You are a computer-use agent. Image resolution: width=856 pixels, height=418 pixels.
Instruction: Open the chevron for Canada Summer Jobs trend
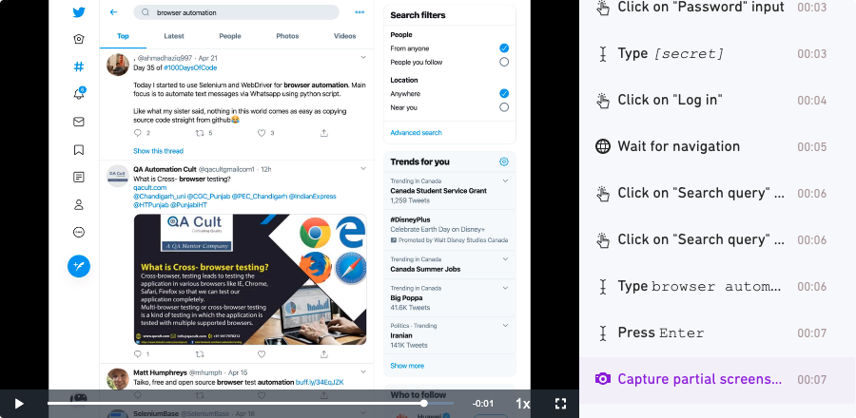click(505, 259)
